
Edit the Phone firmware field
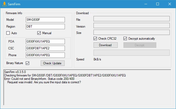point(45,55)
